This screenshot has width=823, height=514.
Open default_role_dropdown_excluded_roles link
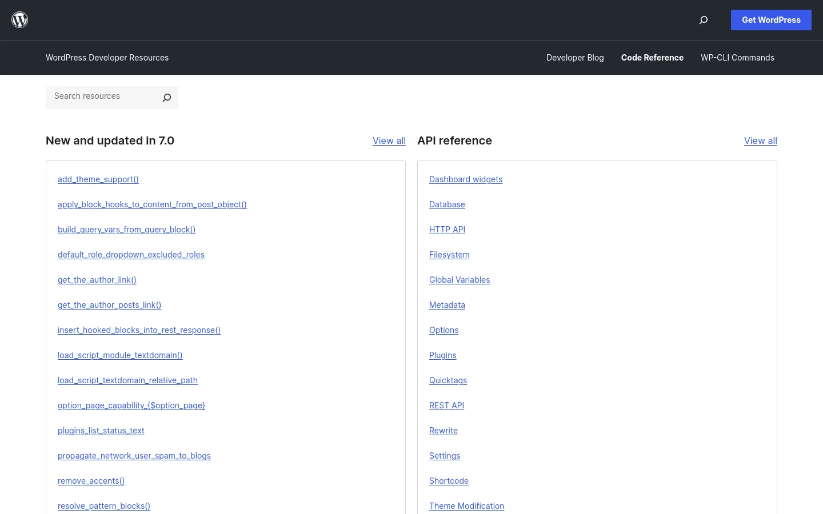coord(131,255)
